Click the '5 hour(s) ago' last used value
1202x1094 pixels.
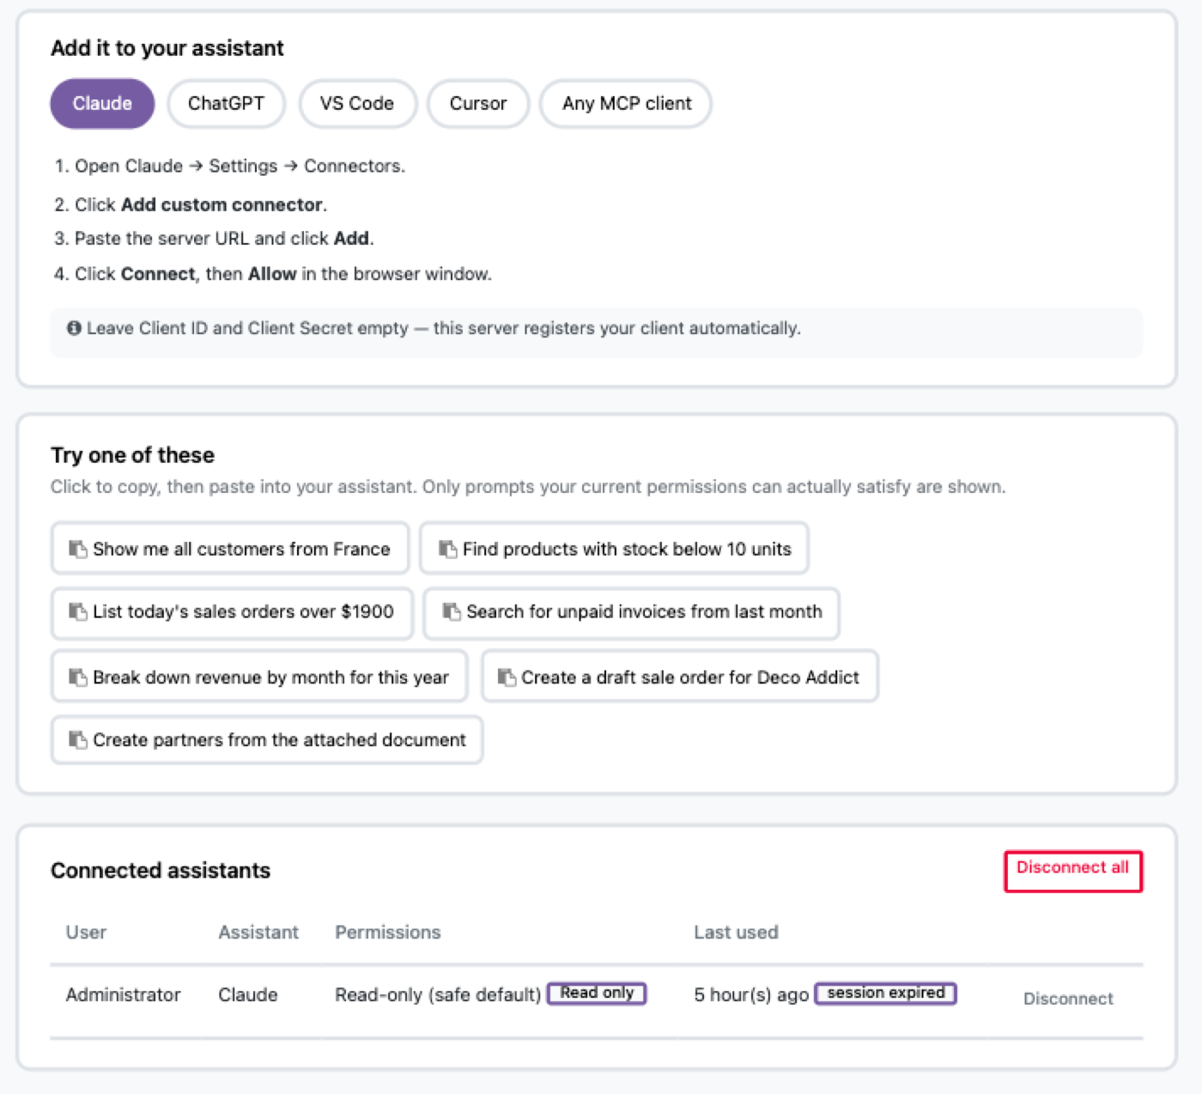[x=751, y=995]
